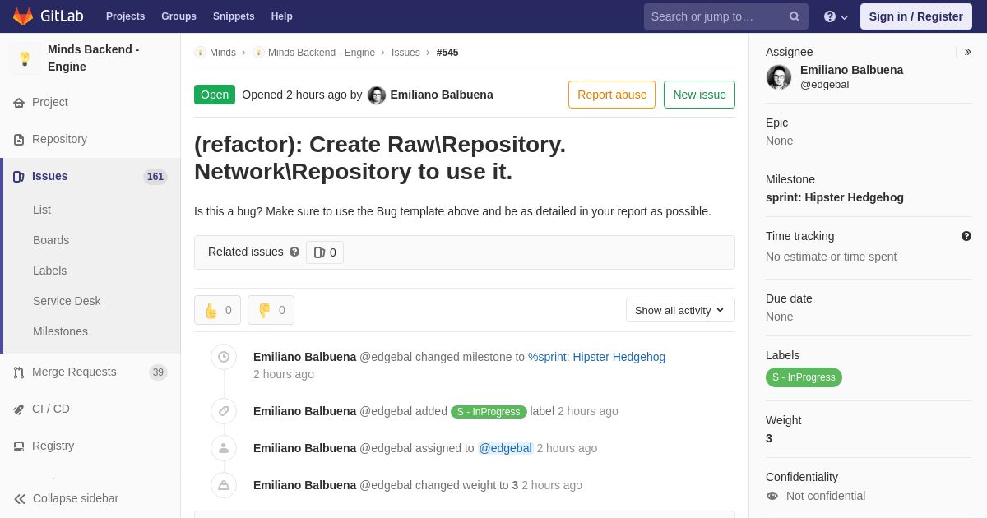Click the Minds Backend - Engine project title
The height and width of the screenshot is (518, 987).
94,58
